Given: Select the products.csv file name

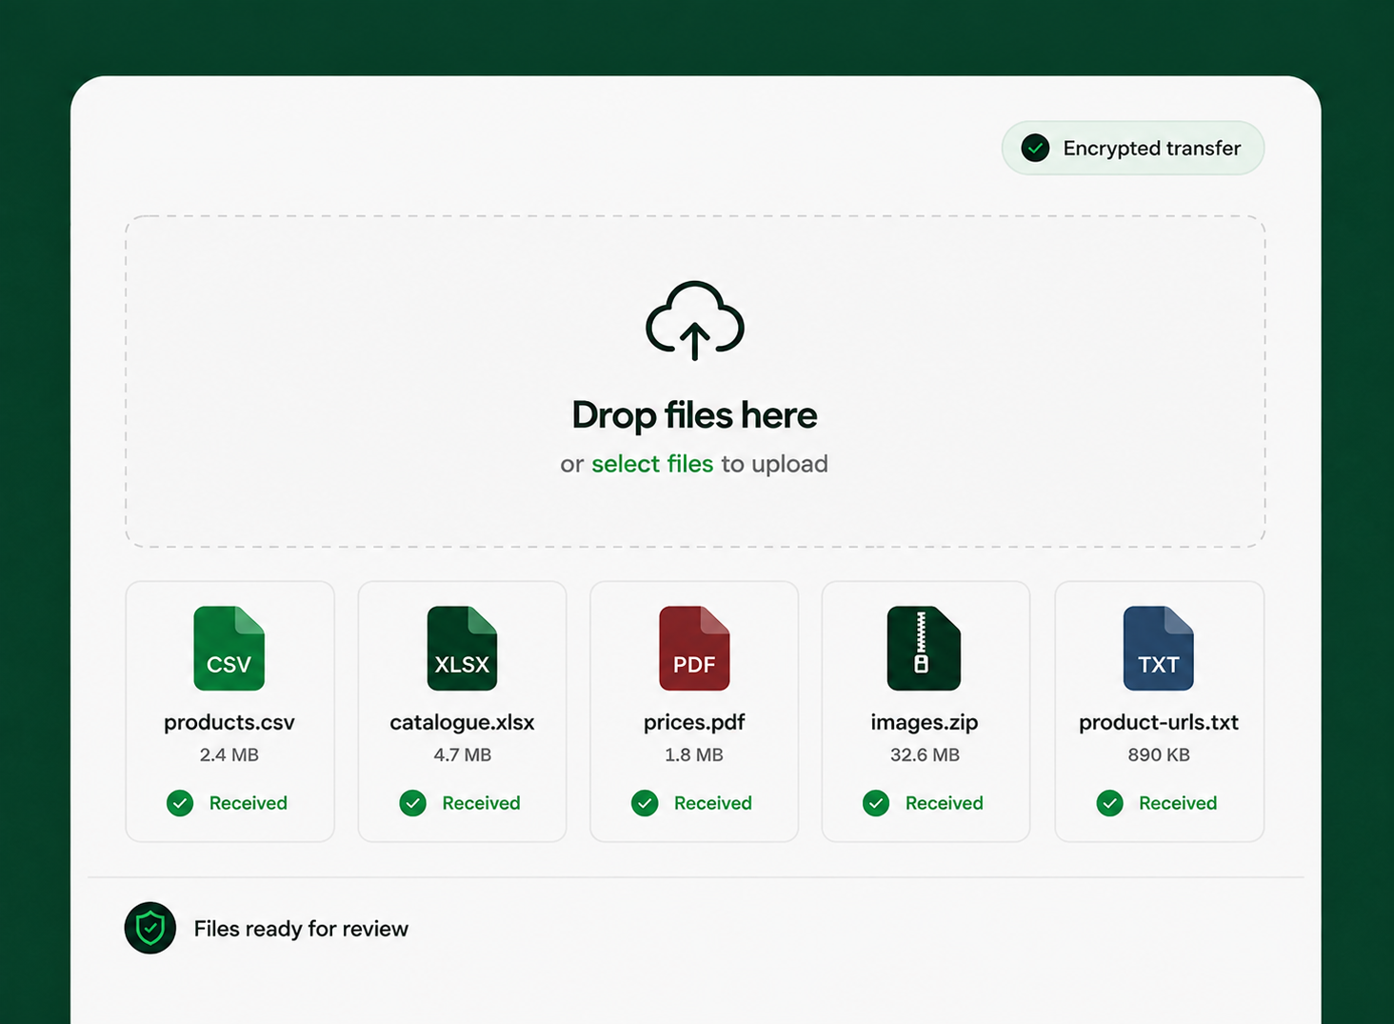Looking at the screenshot, I should coord(229,722).
